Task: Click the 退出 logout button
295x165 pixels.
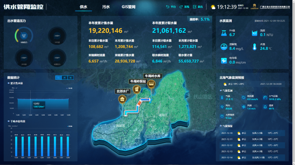Action: point(198,7)
